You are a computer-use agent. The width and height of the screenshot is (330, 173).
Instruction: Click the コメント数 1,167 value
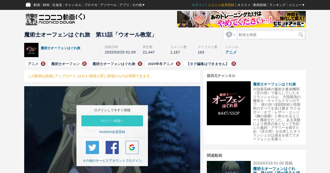click(x=175, y=52)
